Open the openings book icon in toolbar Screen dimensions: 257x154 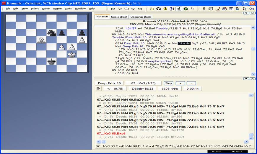[x=211, y=9]
